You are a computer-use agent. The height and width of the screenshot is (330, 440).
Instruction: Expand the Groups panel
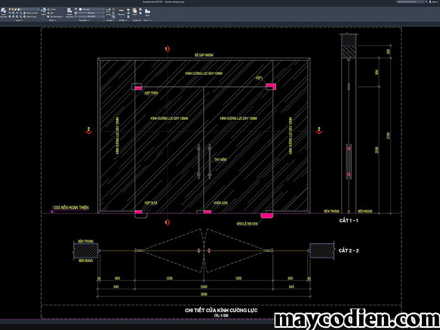[x=111, y=20]
